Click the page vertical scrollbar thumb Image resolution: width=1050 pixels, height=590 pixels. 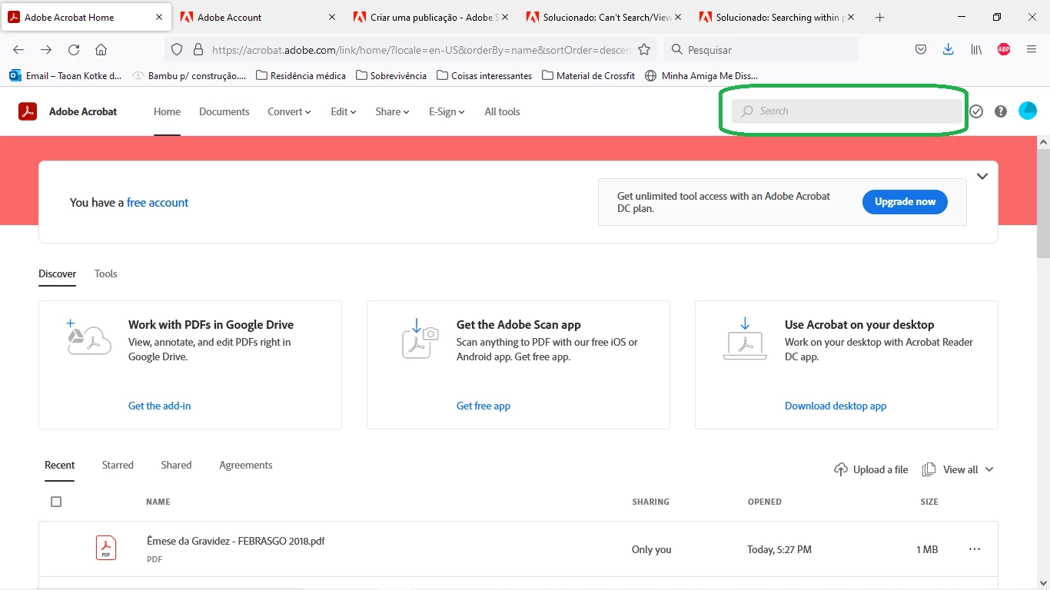(x=1043, y=202)
